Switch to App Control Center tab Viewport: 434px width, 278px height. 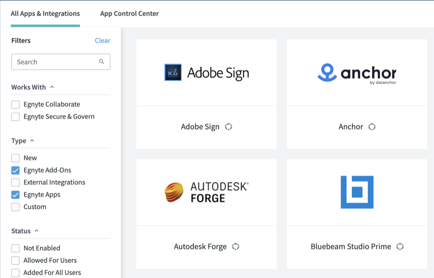(x=129, y=13)
